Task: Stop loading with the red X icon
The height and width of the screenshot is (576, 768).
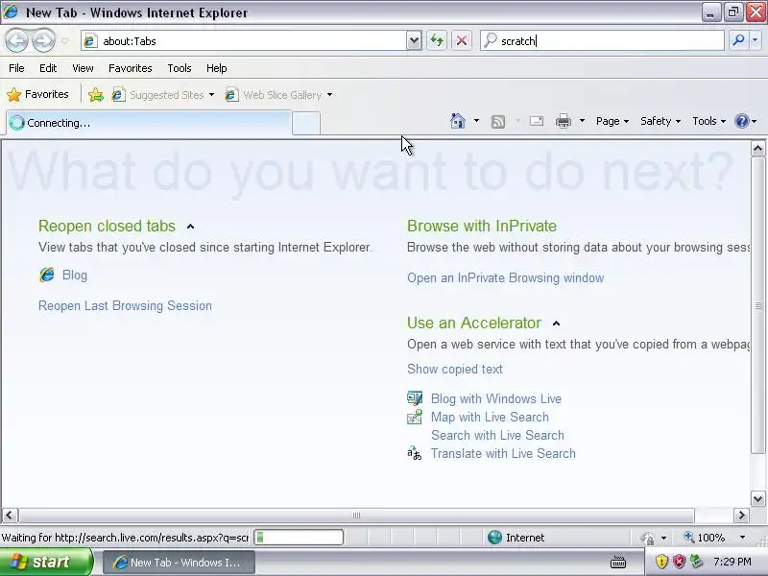Action: coord(462,40)
